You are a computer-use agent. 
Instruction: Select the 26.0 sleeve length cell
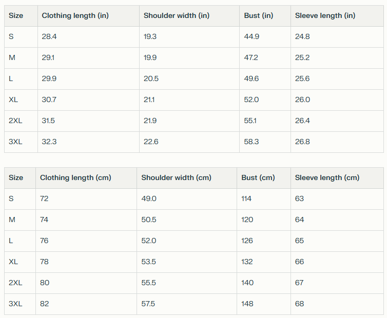pos(302,100)
